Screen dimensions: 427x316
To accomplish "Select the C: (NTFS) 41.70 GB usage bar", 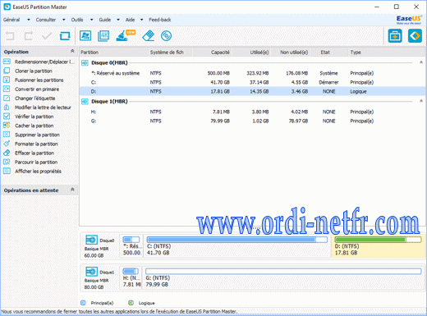I will coord(237,240).
